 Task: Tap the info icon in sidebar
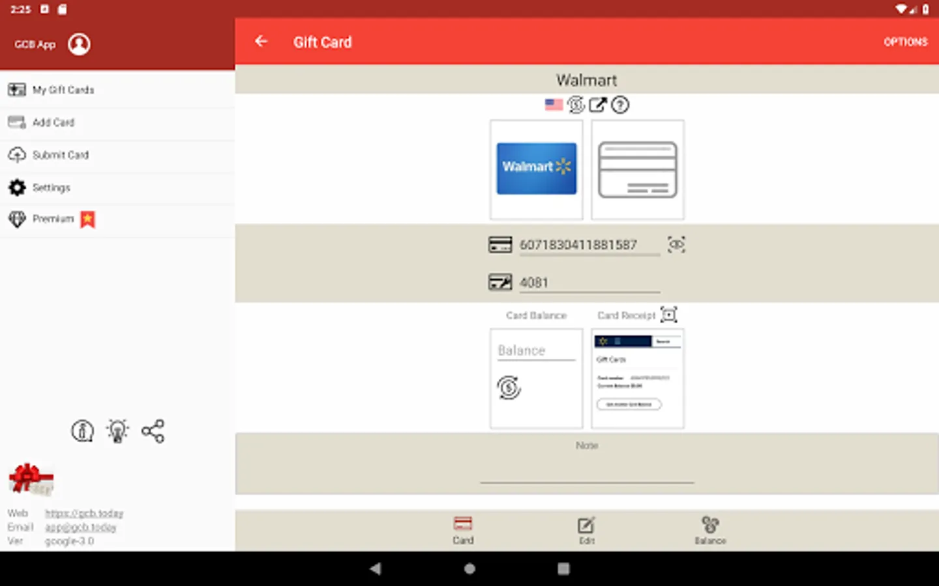click(x=82, y=431)
